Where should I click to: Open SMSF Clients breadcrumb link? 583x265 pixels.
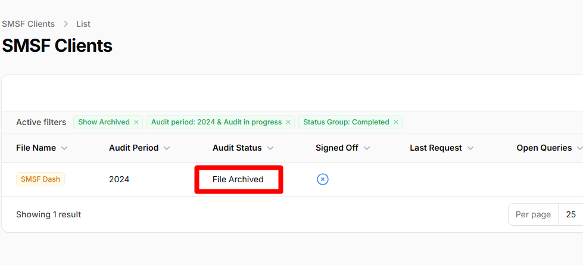point(28,24)
